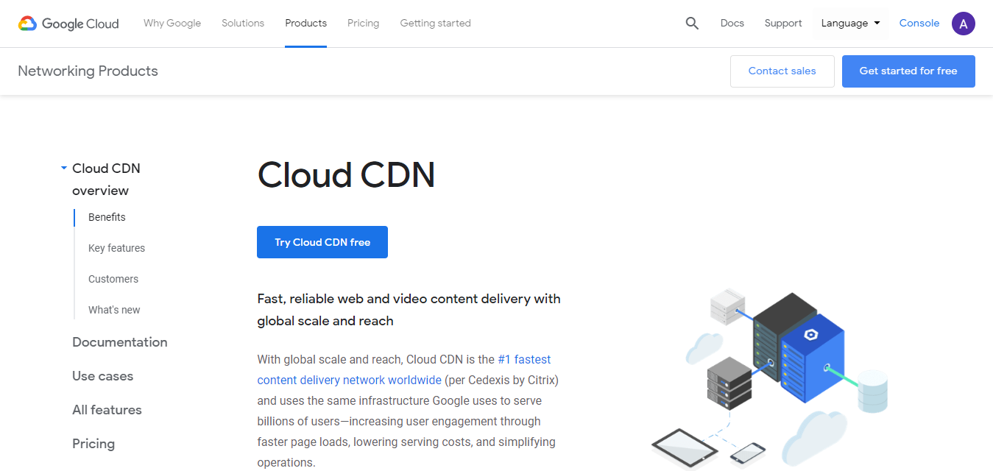
Task: Open the Docs link
Action: click(732, 24)
